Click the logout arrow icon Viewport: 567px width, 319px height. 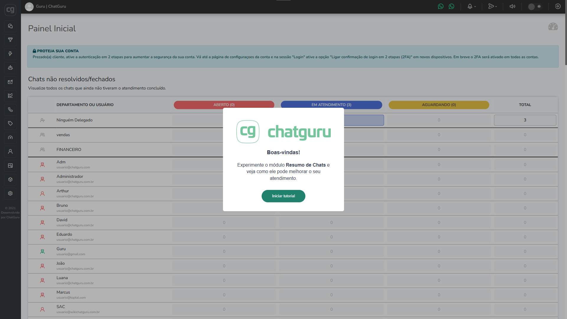tap(558, 6)
